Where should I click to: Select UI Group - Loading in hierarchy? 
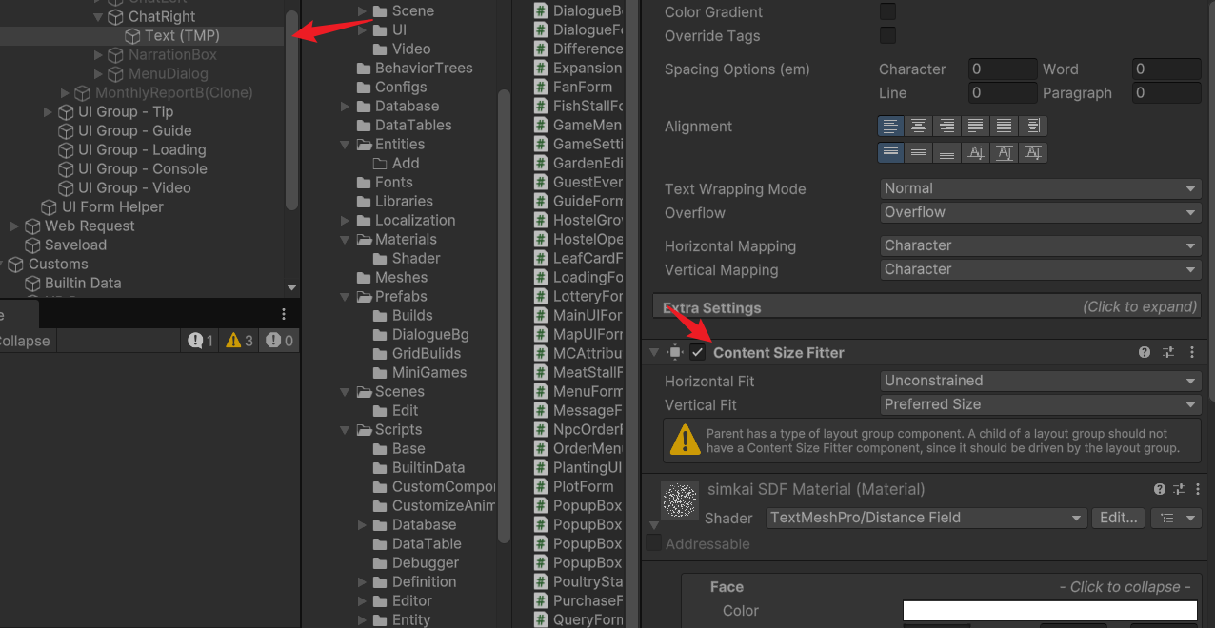point(142,149)
